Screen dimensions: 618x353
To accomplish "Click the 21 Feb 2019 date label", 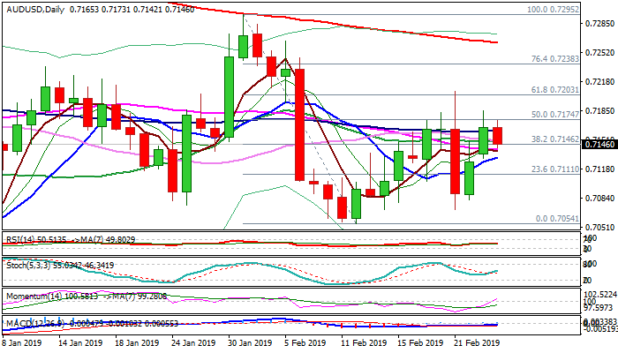I will [477, 345].
